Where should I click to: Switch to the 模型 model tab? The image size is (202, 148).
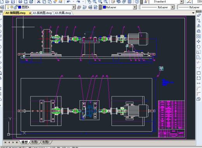tap(24, 142)
